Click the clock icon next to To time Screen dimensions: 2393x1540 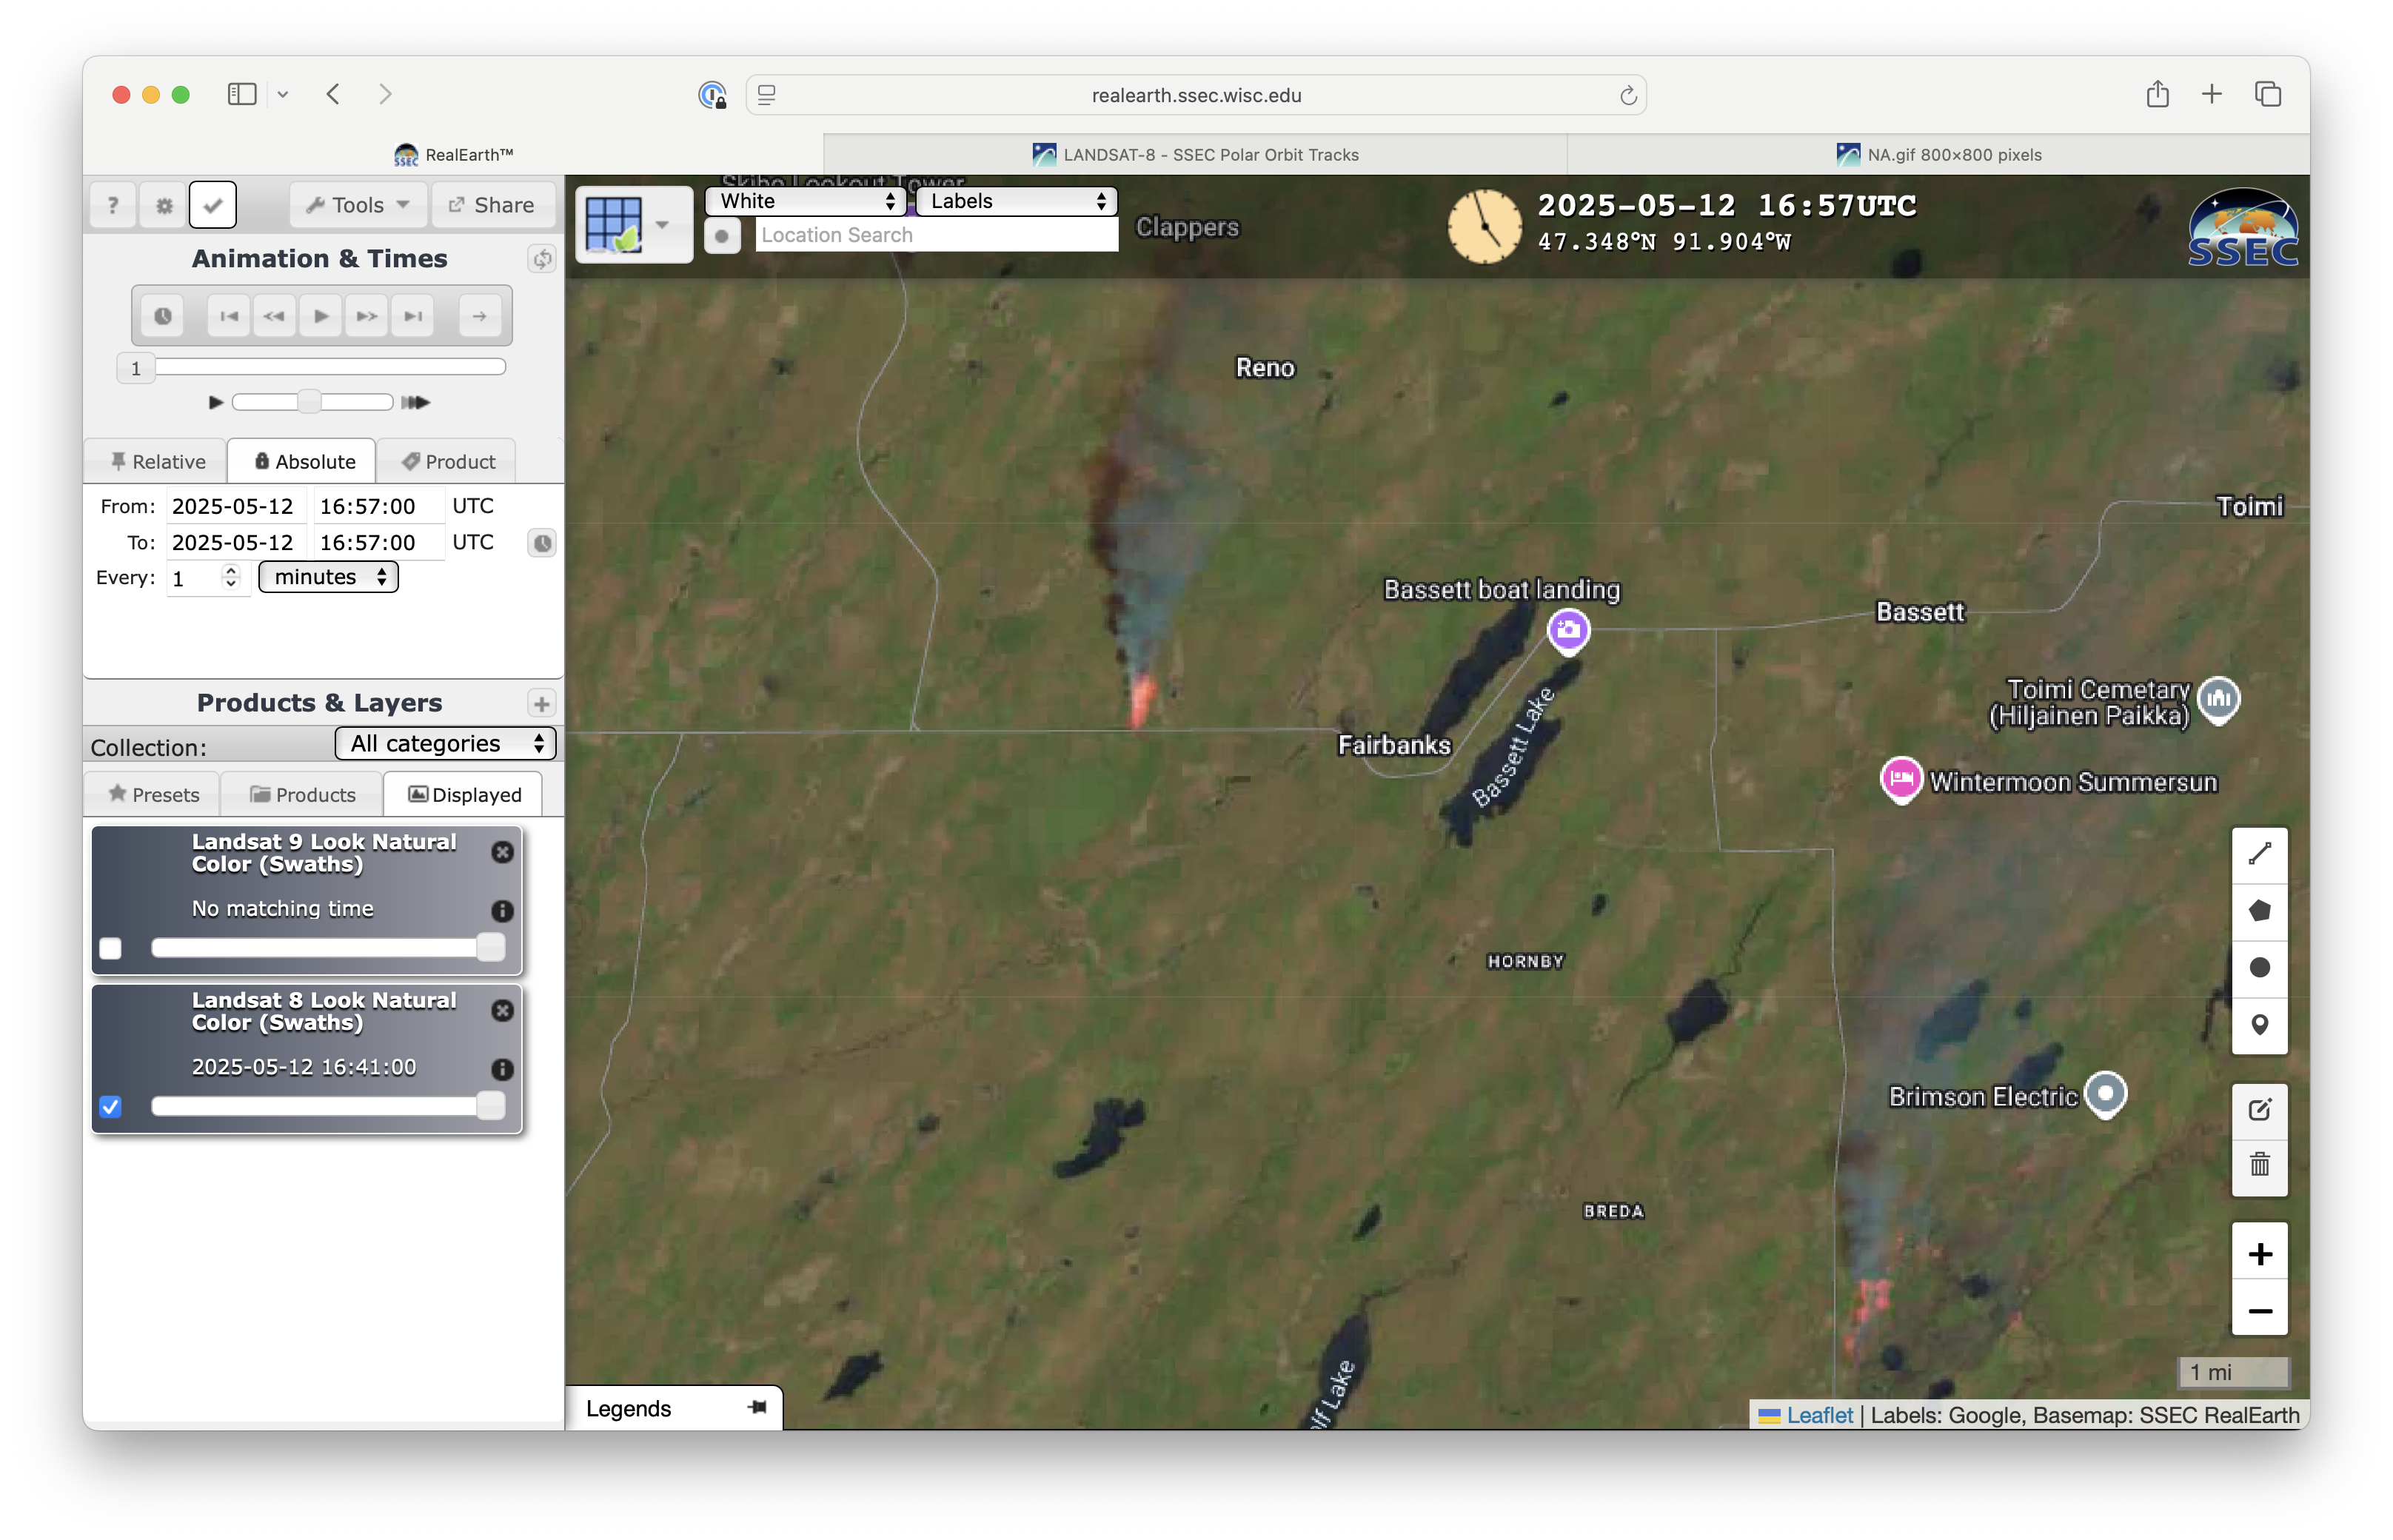coord(542,543)
